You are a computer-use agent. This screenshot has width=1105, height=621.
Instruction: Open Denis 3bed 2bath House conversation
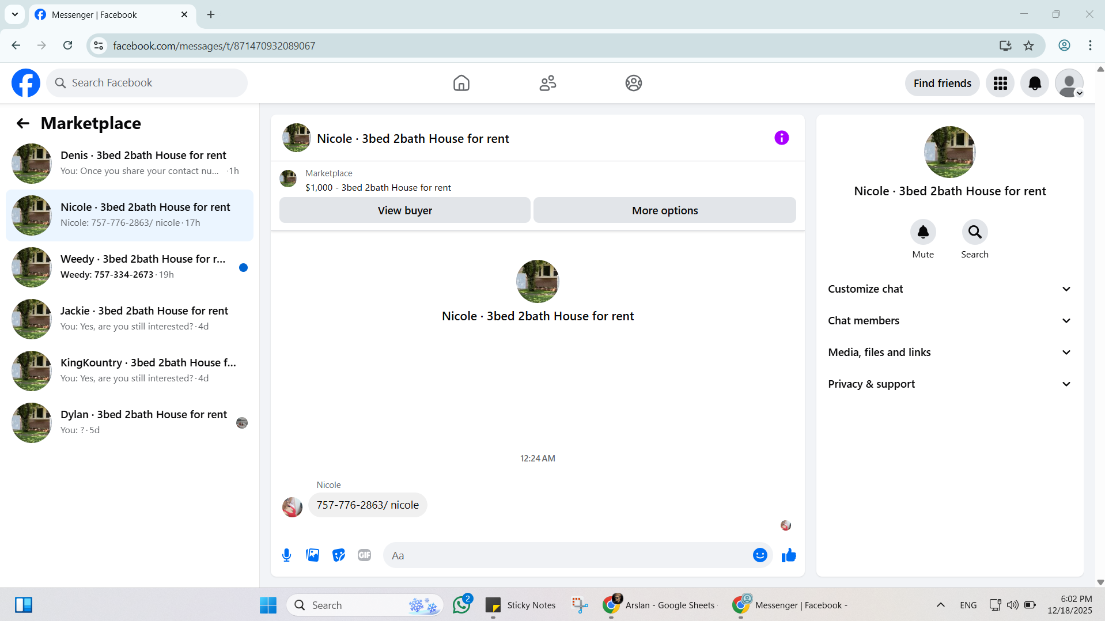click(130, 164)
